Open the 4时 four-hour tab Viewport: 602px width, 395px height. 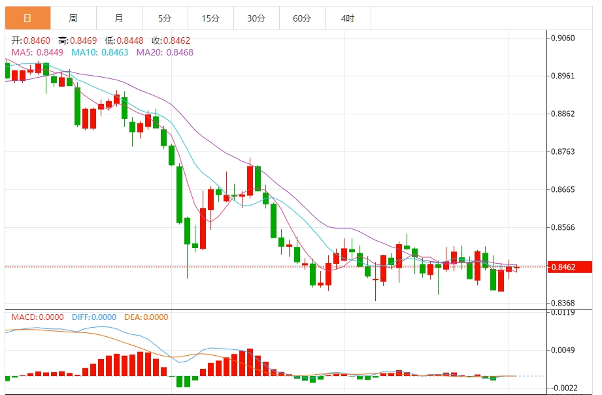pyautogui.click(x=348, y=18)
